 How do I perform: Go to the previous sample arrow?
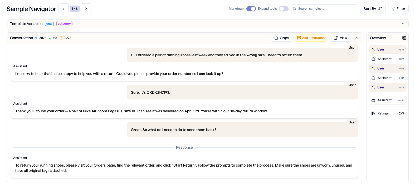64,9
